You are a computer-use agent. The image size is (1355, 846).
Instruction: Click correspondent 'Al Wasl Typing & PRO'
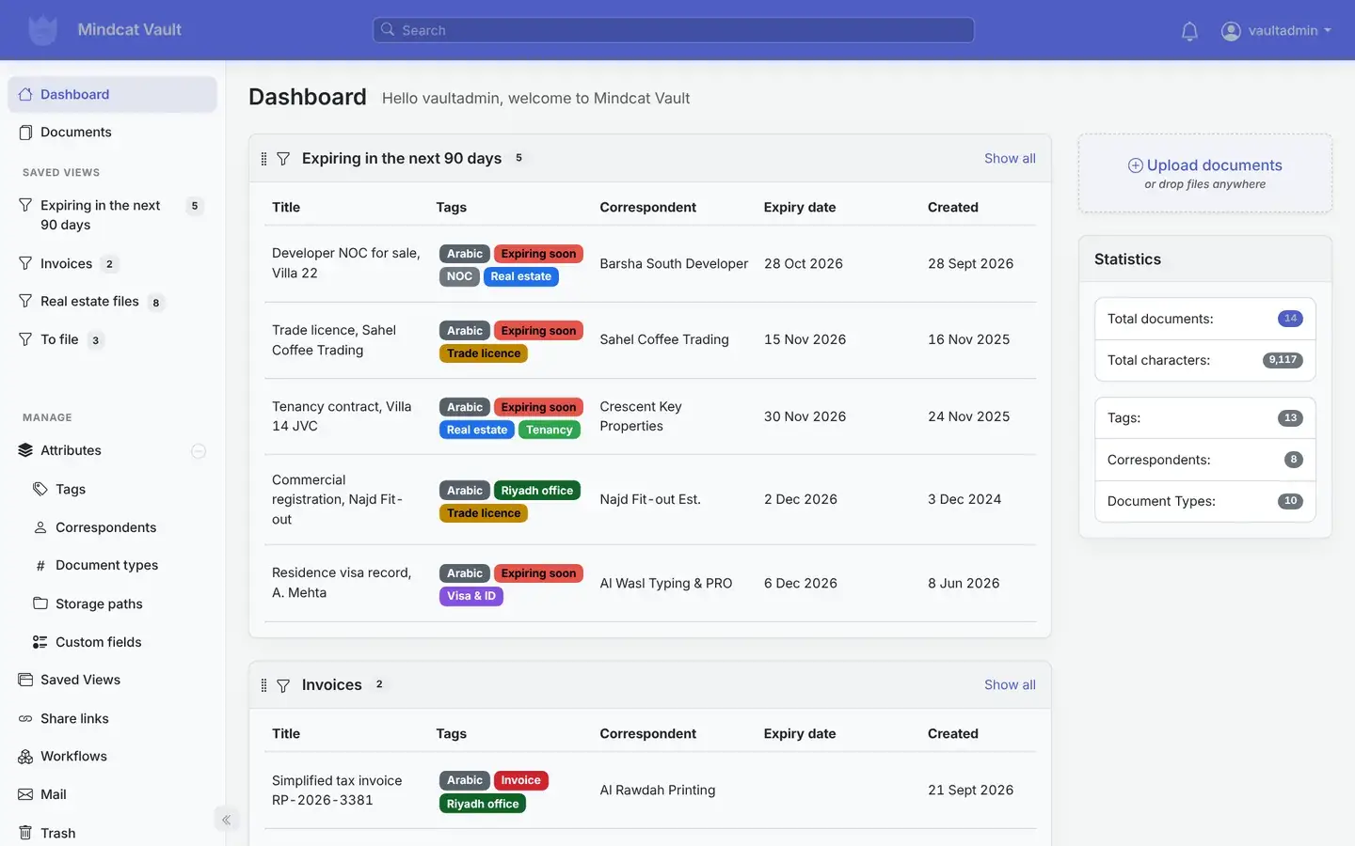coord(666,584)
